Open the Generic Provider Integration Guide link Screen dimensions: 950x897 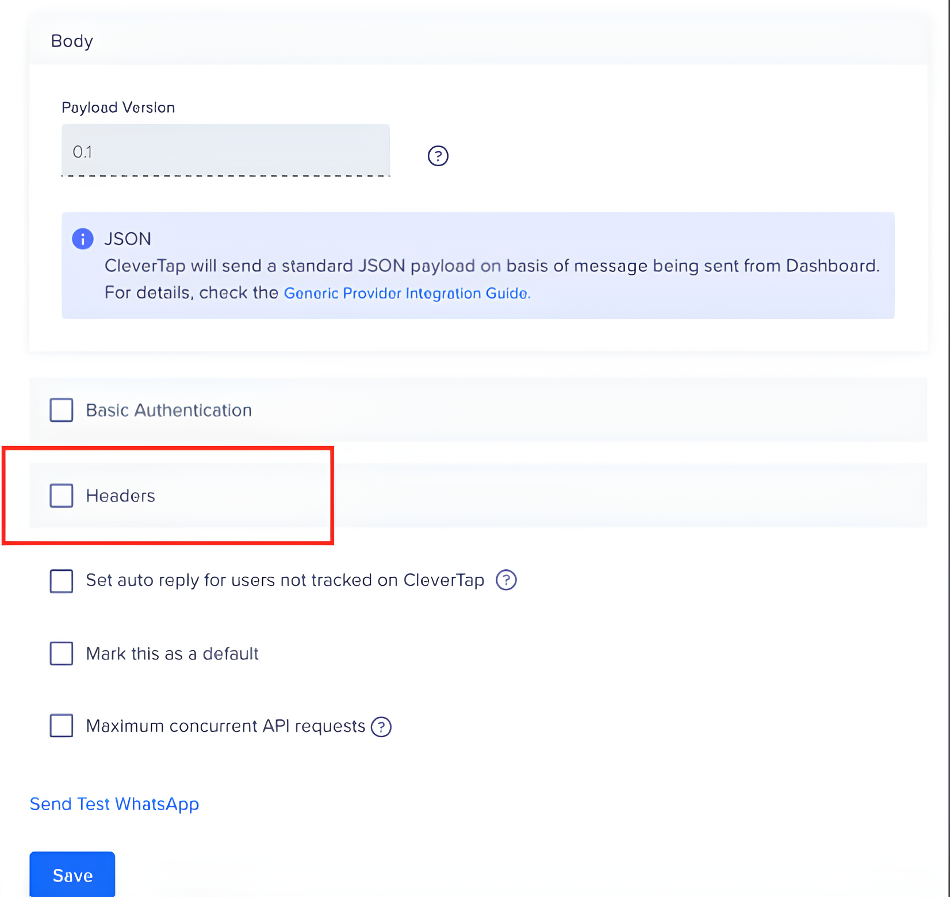(407, 293)
